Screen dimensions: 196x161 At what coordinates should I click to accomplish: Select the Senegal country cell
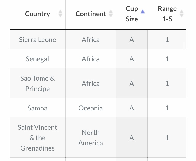[x=37, y=59]
